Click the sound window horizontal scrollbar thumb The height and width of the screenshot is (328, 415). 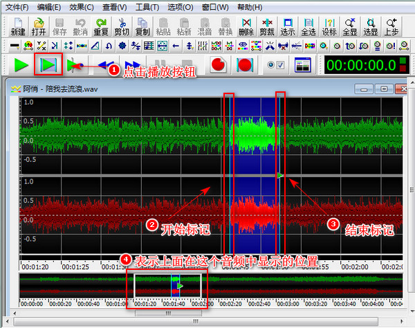click(168, 313)
